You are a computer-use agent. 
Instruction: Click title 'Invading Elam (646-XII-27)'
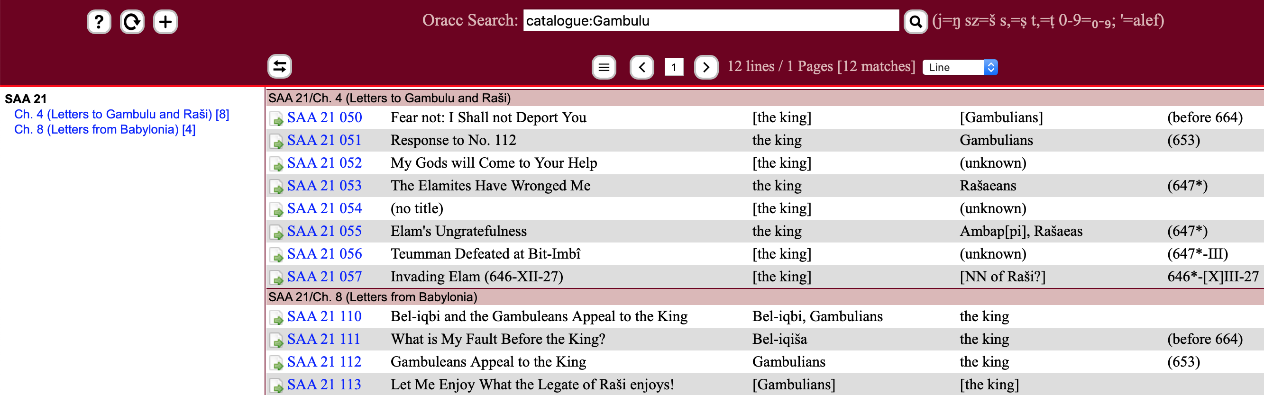[476, 277]
